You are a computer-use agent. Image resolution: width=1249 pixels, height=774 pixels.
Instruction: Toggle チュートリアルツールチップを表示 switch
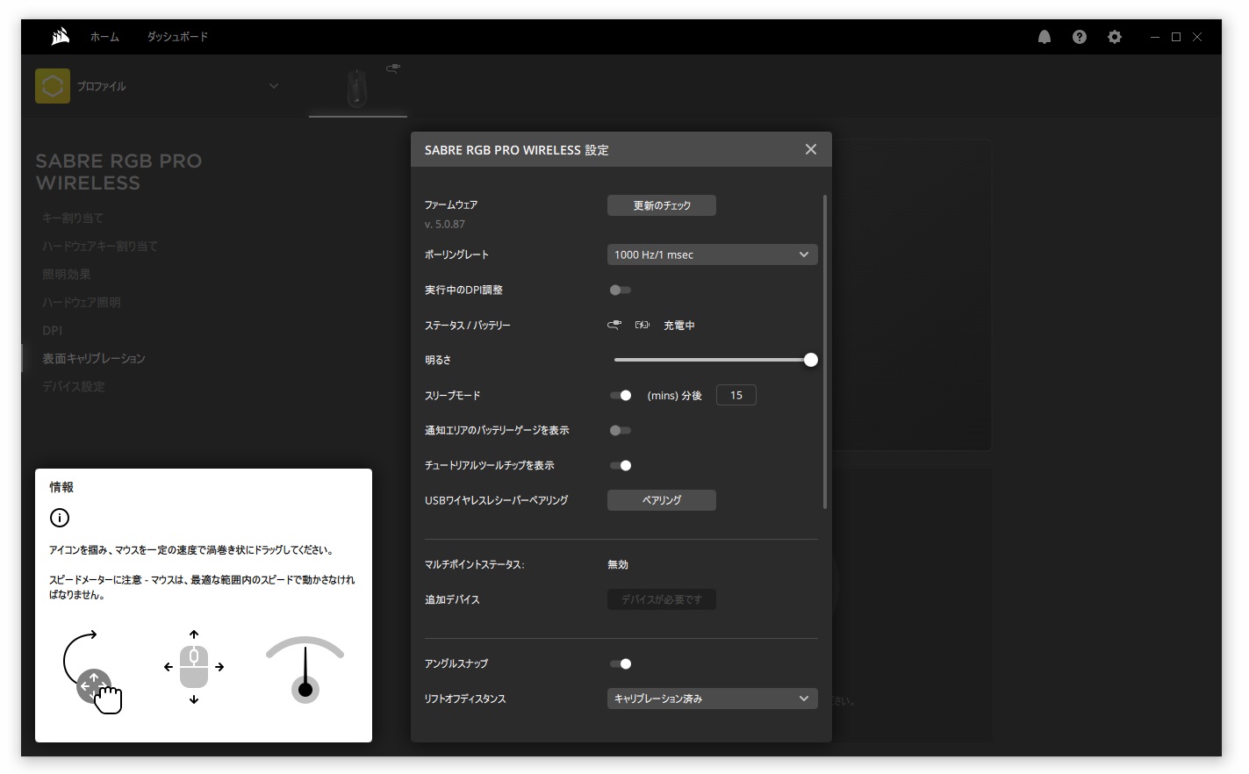pyautogui.click(x=621, y=465)
